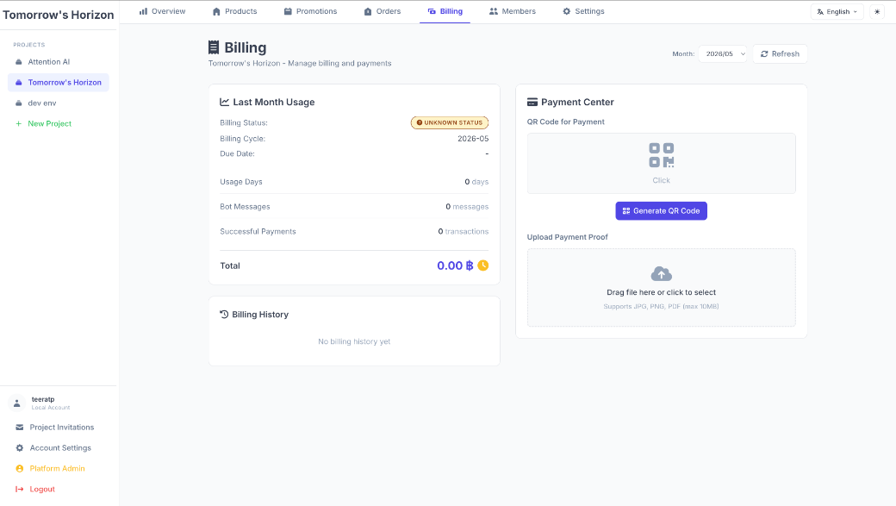
Task: Click the Billing receipt icon in heading
Action: [214, 47]
